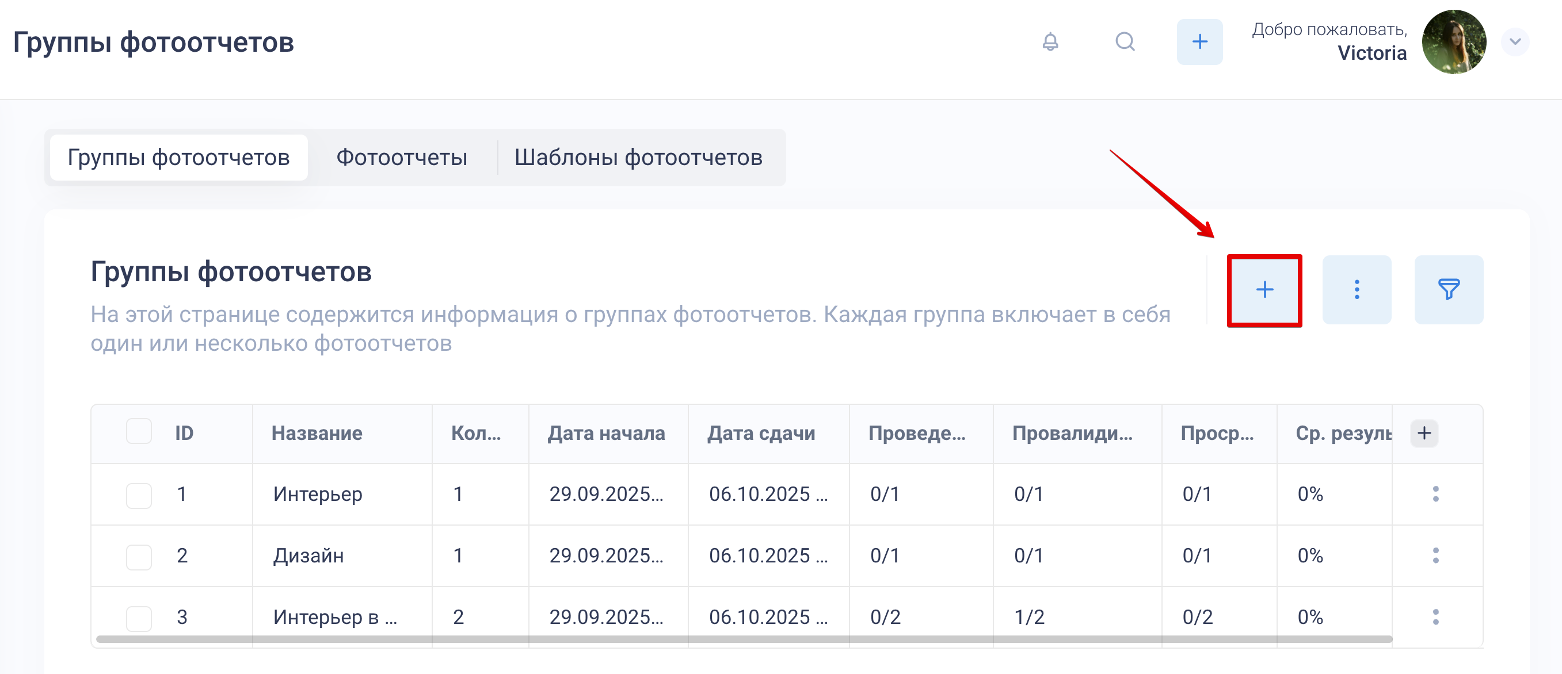Sort by Дата начала column header
Viewport: 1562px width, 674px height.
[606, 434]
